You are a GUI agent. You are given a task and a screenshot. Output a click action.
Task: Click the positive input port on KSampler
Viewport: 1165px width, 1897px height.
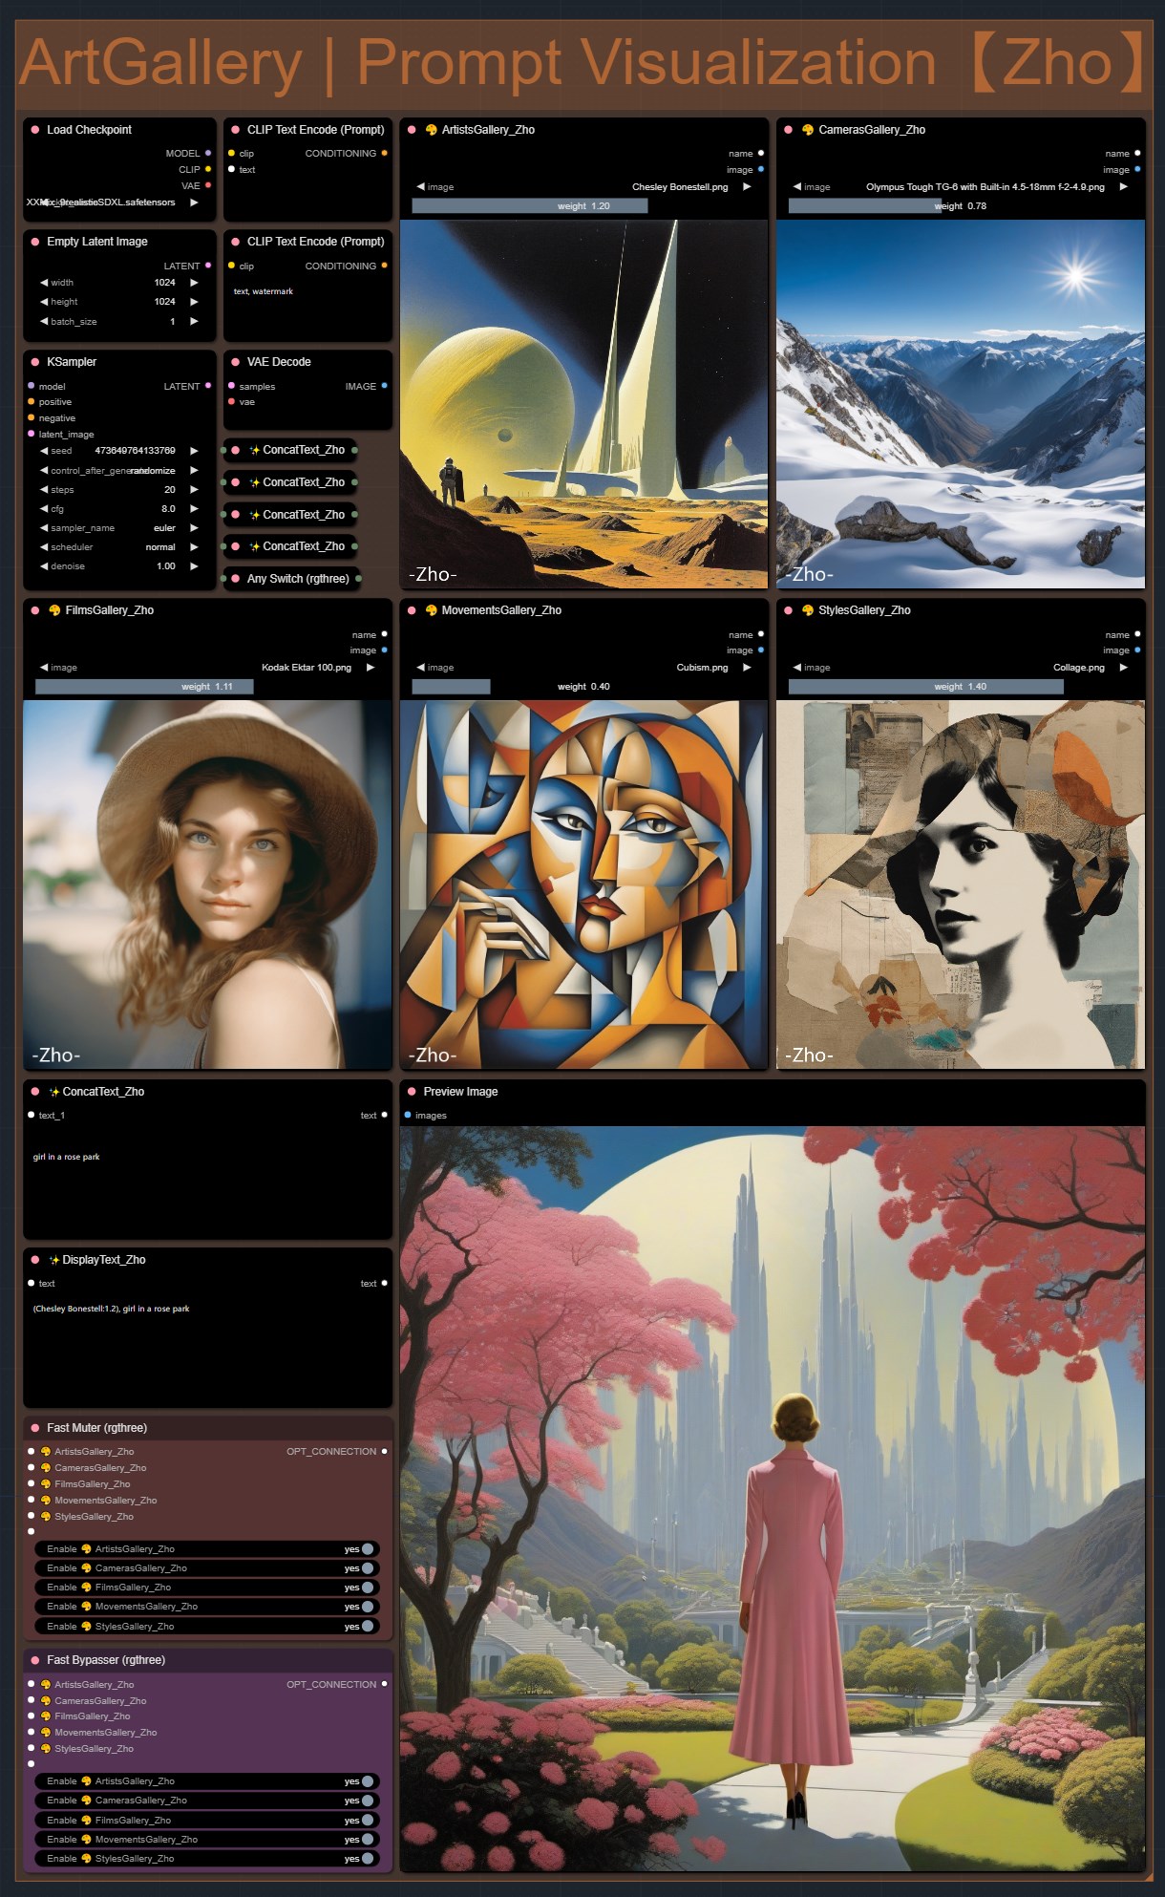coord(32,402)
